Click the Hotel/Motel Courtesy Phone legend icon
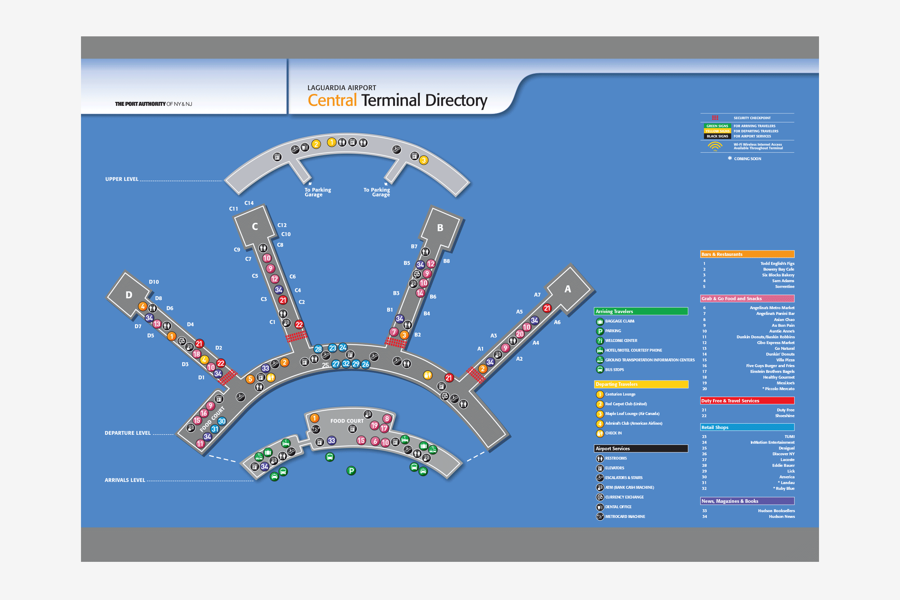Image resolution: width=900 pixels, height=600 pixels. 600,350
